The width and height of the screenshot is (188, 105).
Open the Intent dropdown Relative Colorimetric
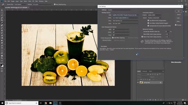155,18
